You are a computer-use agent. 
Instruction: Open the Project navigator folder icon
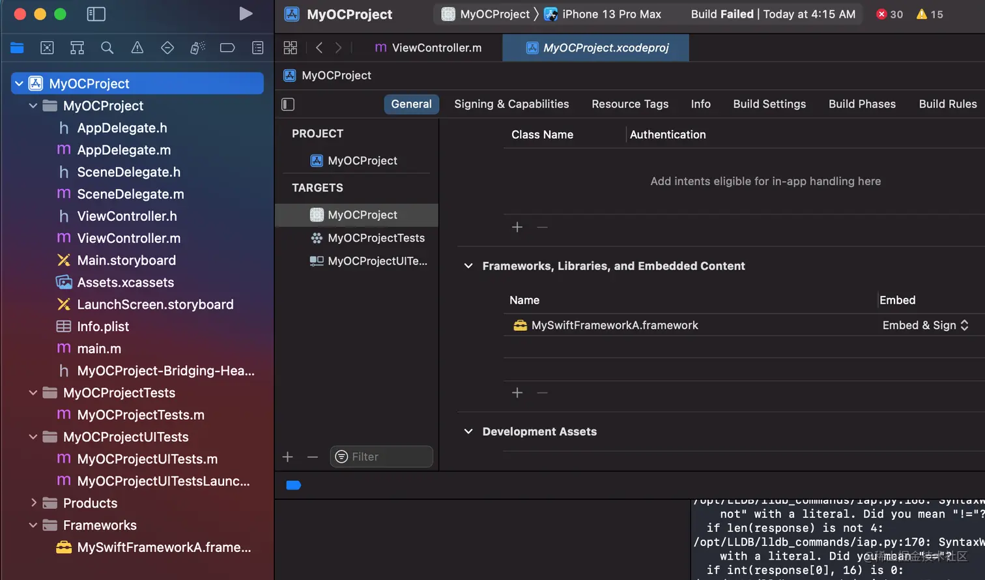[17, 48]
